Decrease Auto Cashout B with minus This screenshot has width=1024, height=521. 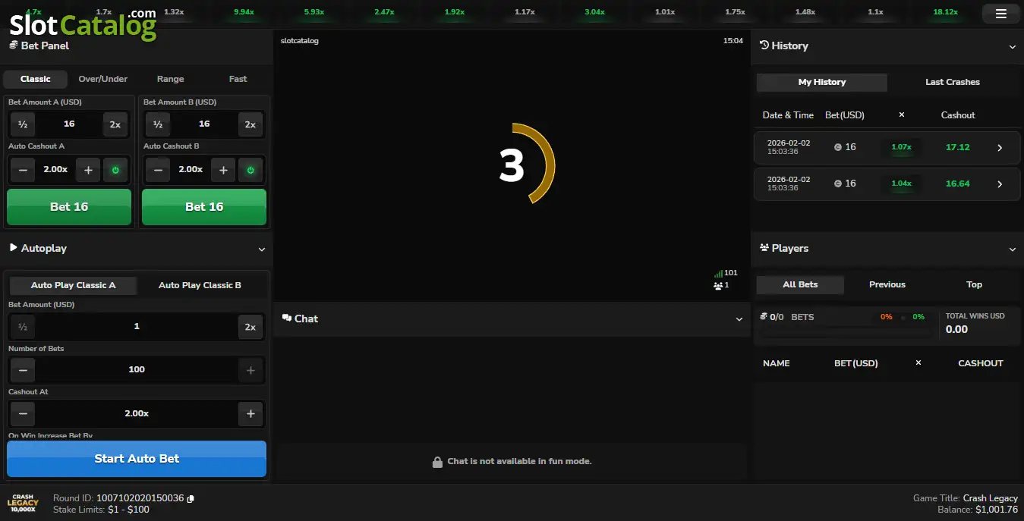click(x=158, y=170)
